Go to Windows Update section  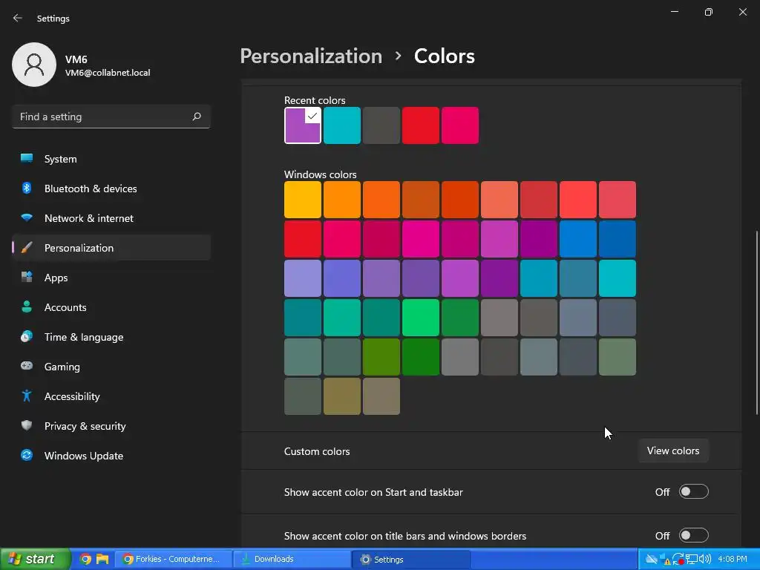pyautogui.click(x=111, y=456)
